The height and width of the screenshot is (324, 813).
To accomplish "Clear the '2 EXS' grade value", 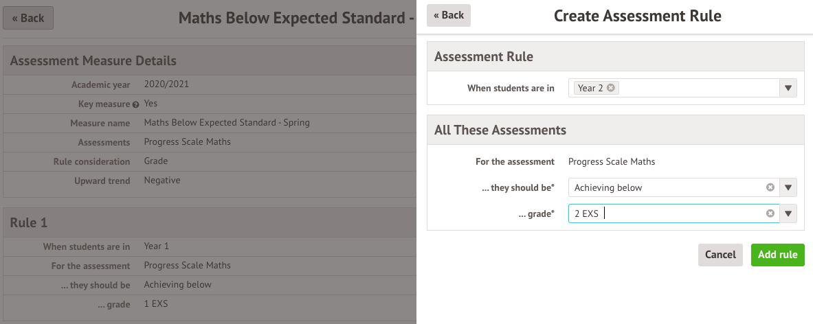I will [770, 213].
